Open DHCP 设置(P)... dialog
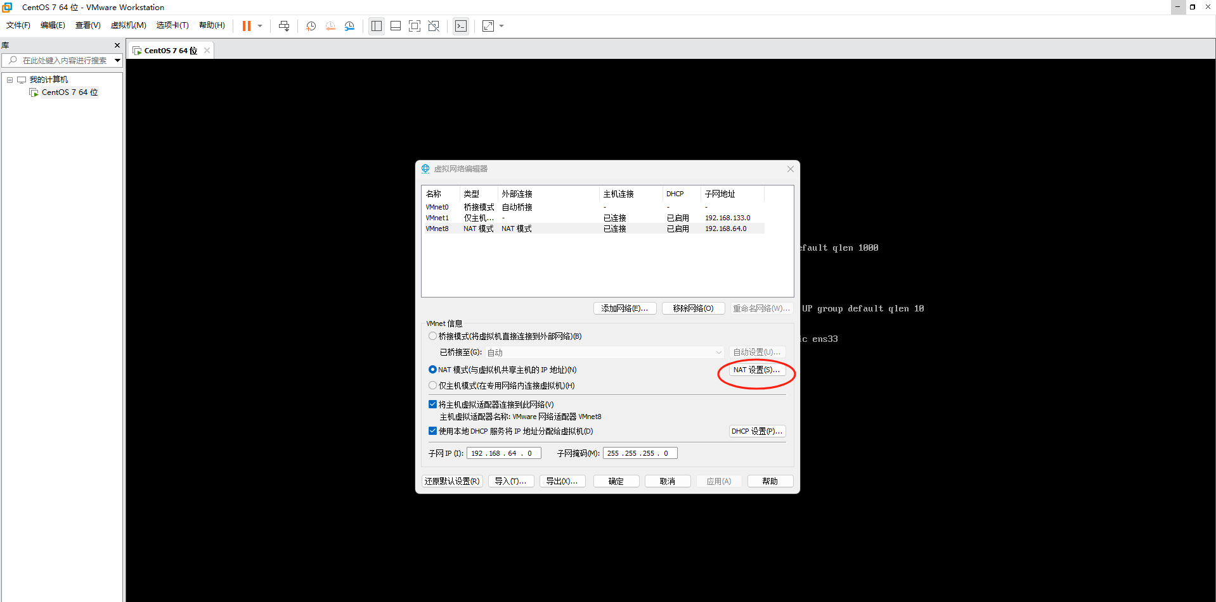The width and height of the screenshot is (1216, 602). pos(757,431)
